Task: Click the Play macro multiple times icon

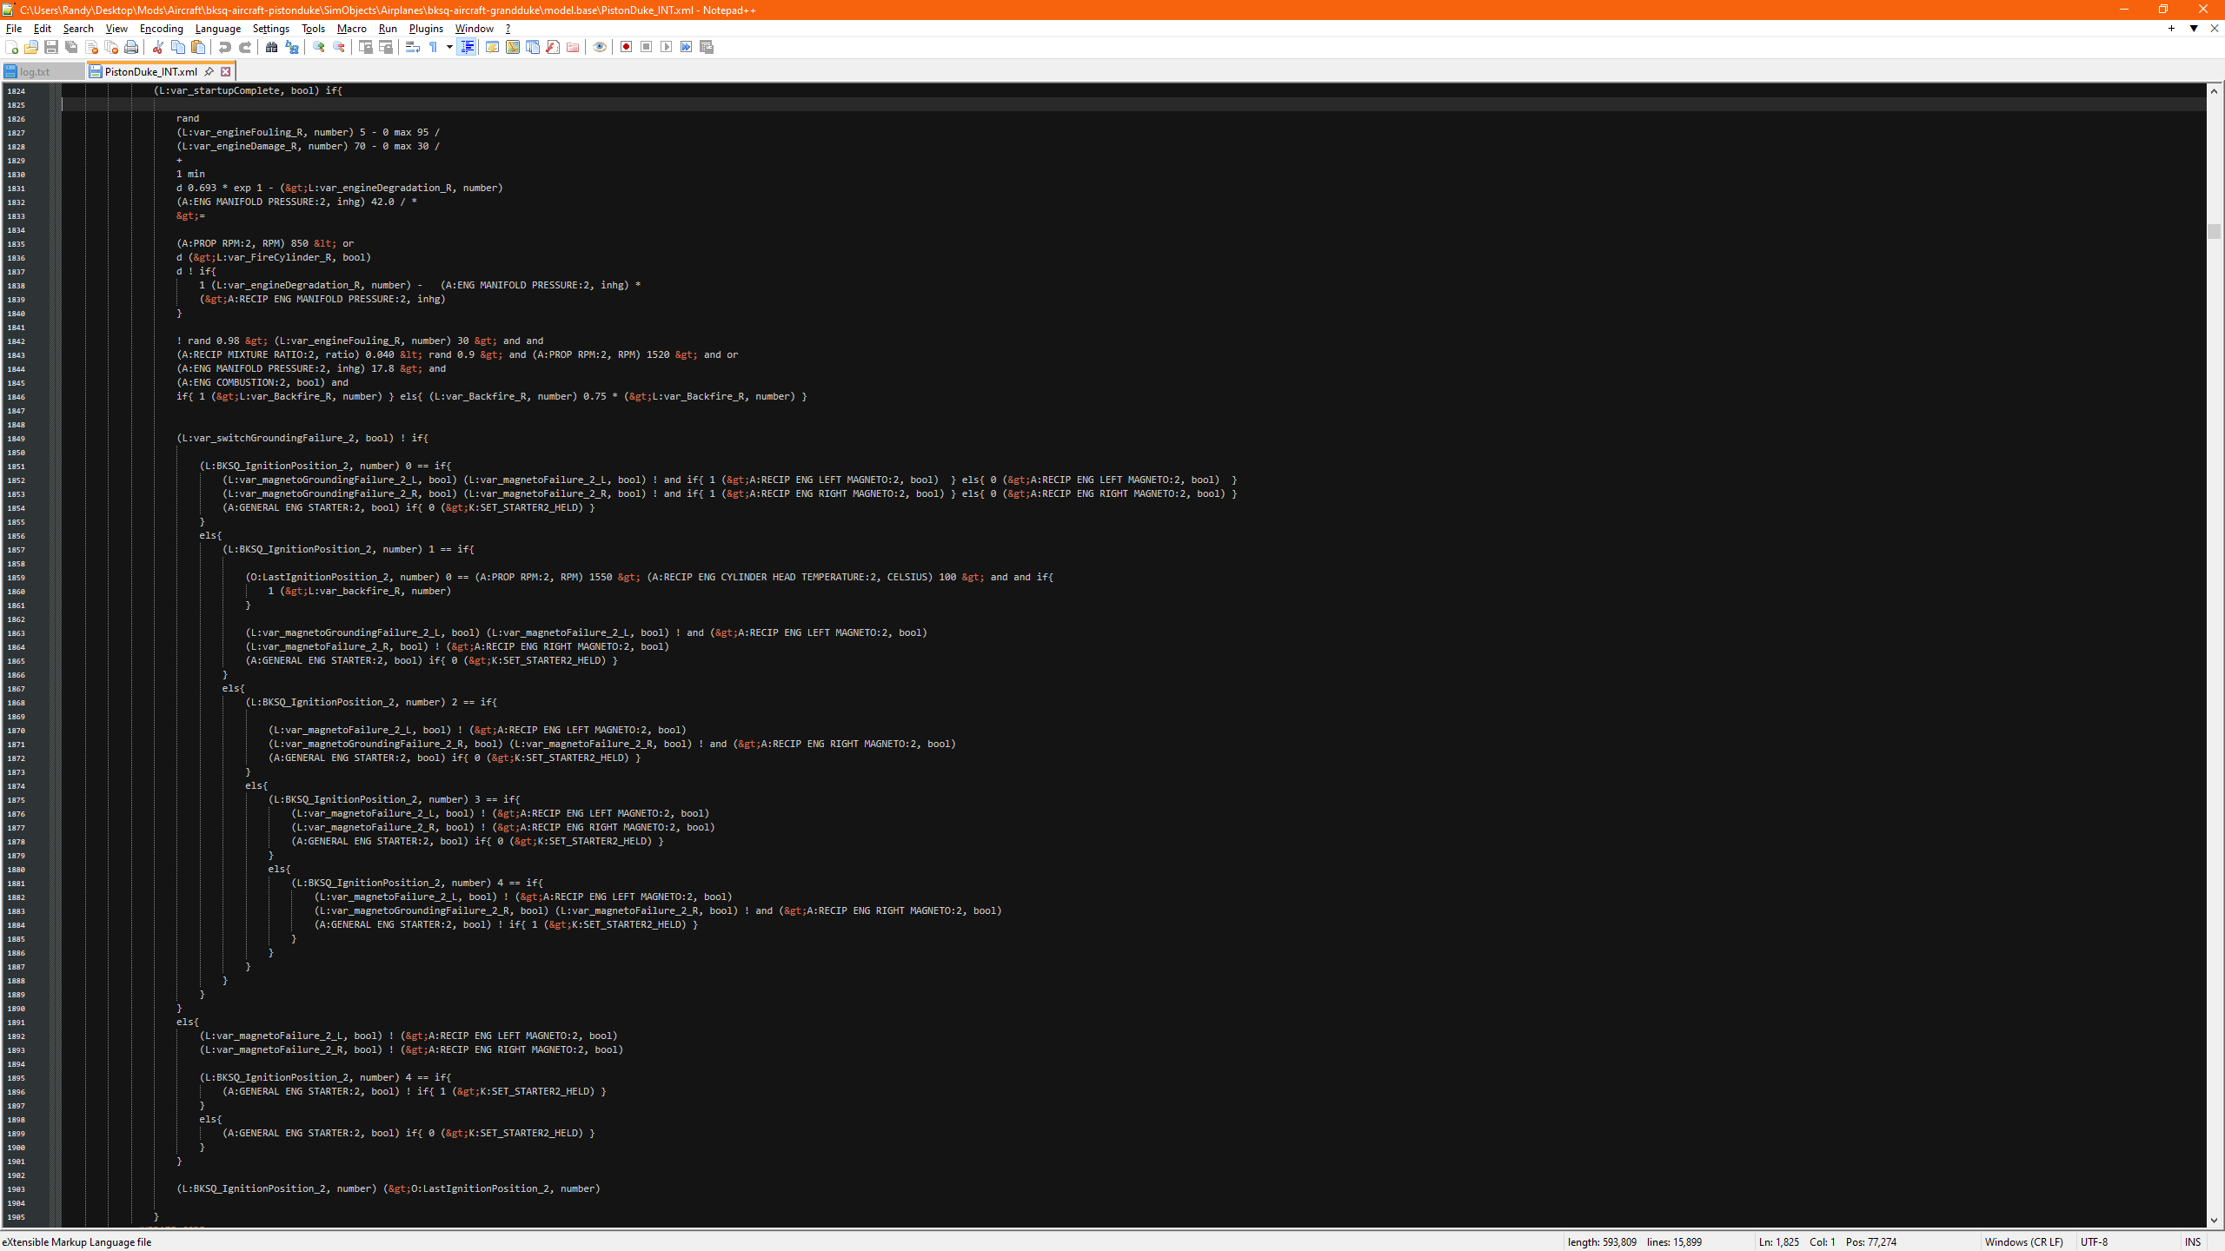Action: (x=687, y=47)
